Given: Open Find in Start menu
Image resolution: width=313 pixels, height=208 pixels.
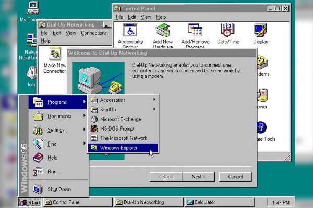Looking at the screenshot, I should click(x=58, y=144).
